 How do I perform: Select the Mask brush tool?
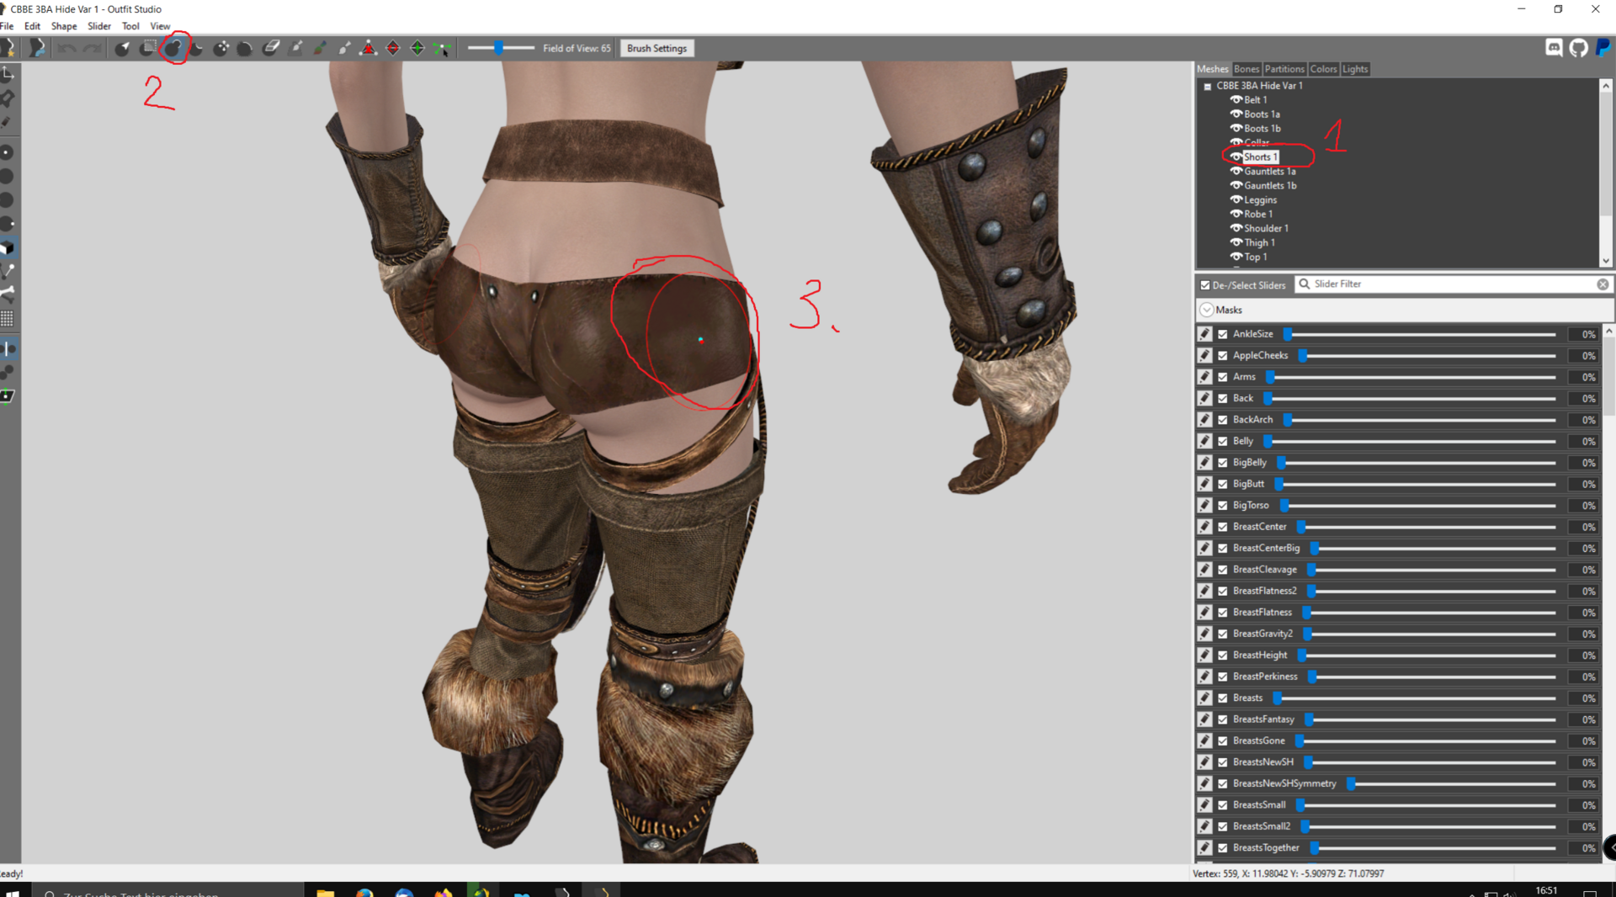pyautogui.click(x=148, y=48)
